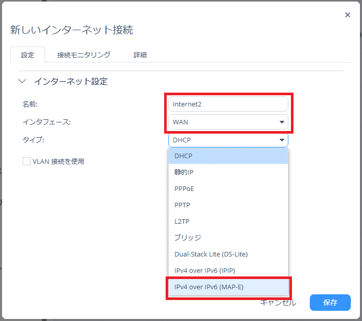
Task: Click the インタフェース dropdown arrow icon
Action: coord(282,122)
